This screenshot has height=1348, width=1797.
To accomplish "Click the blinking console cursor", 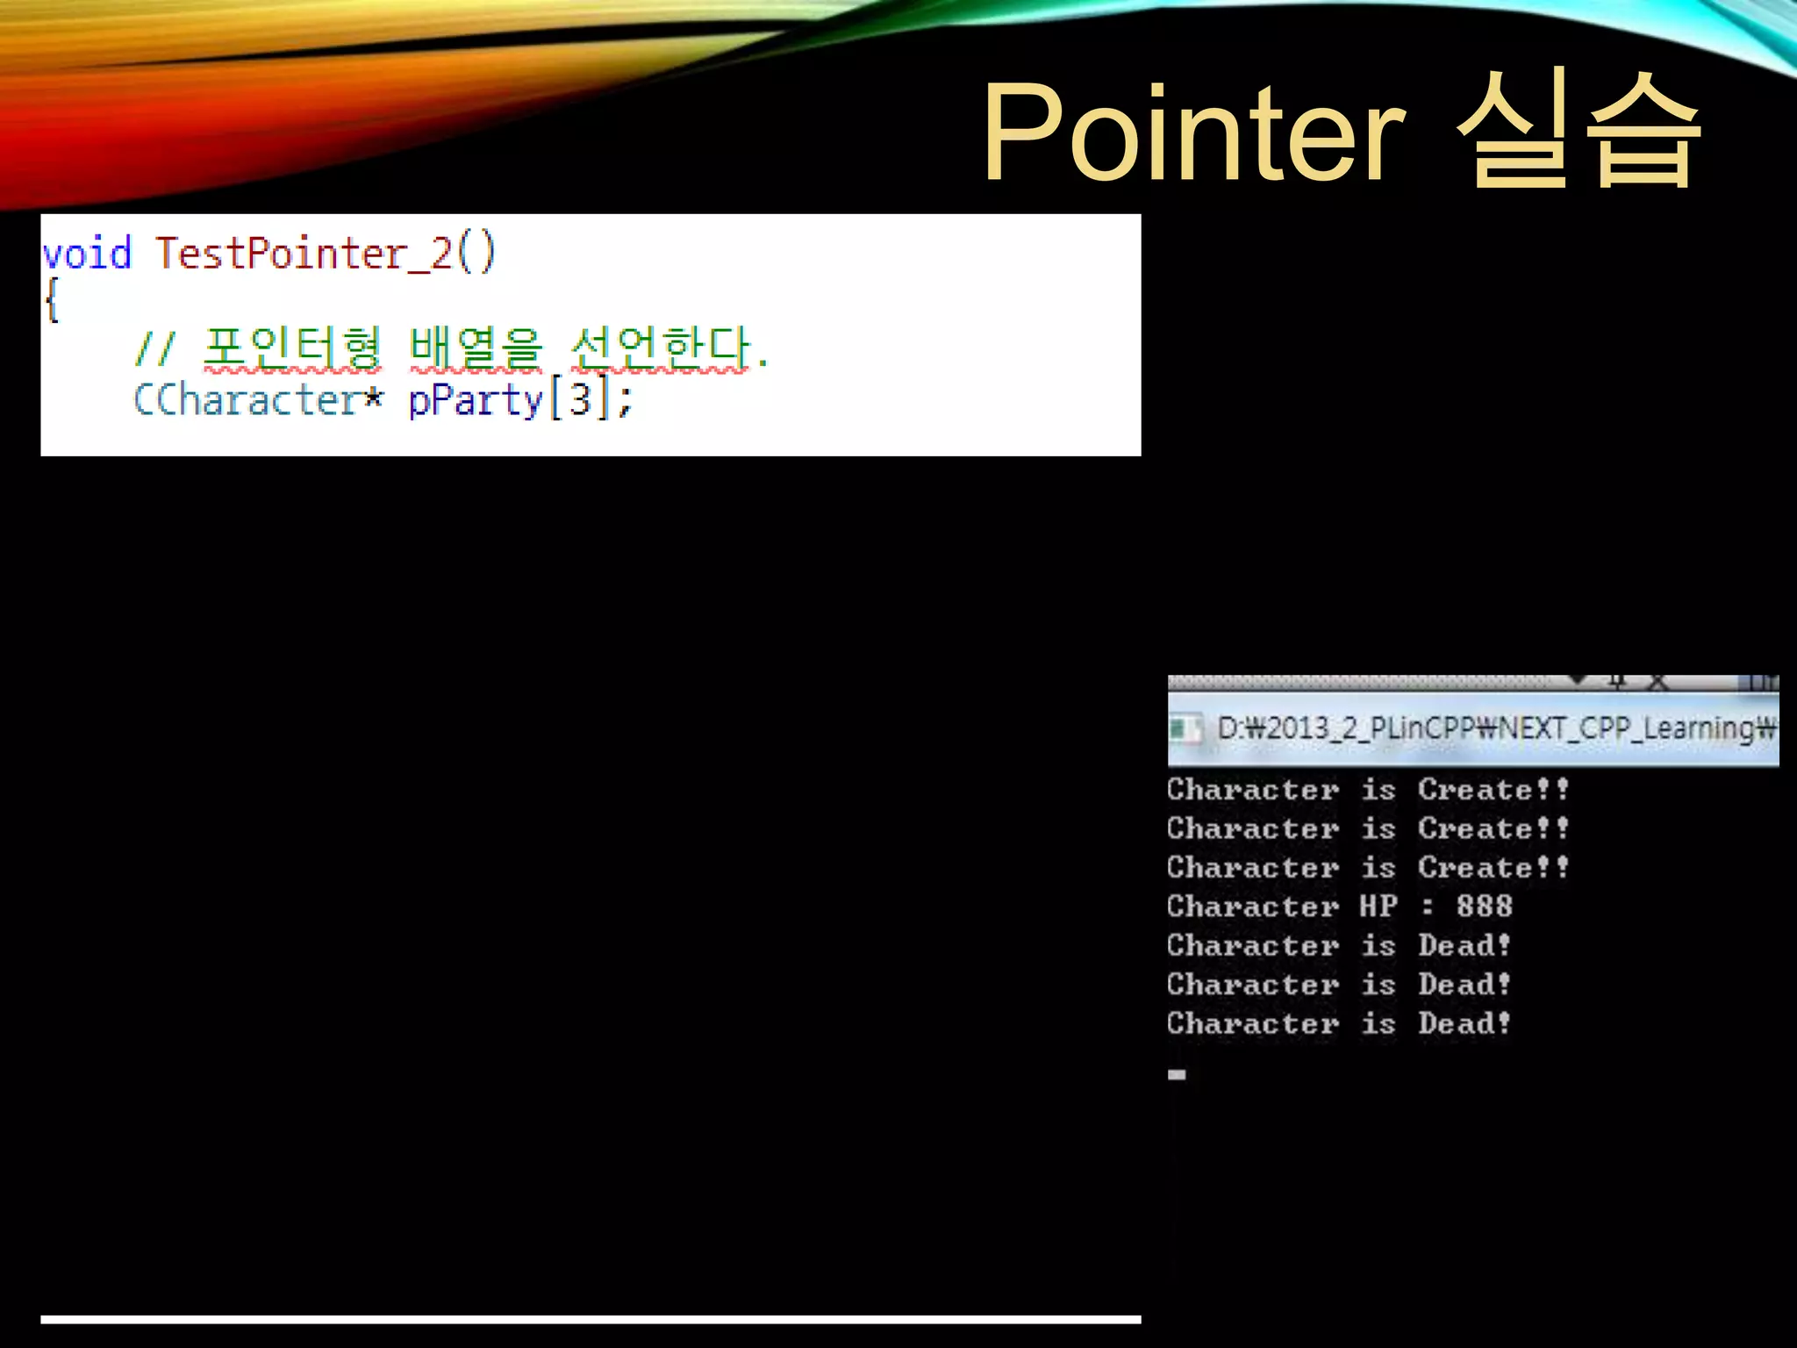I will 1177,1074.
